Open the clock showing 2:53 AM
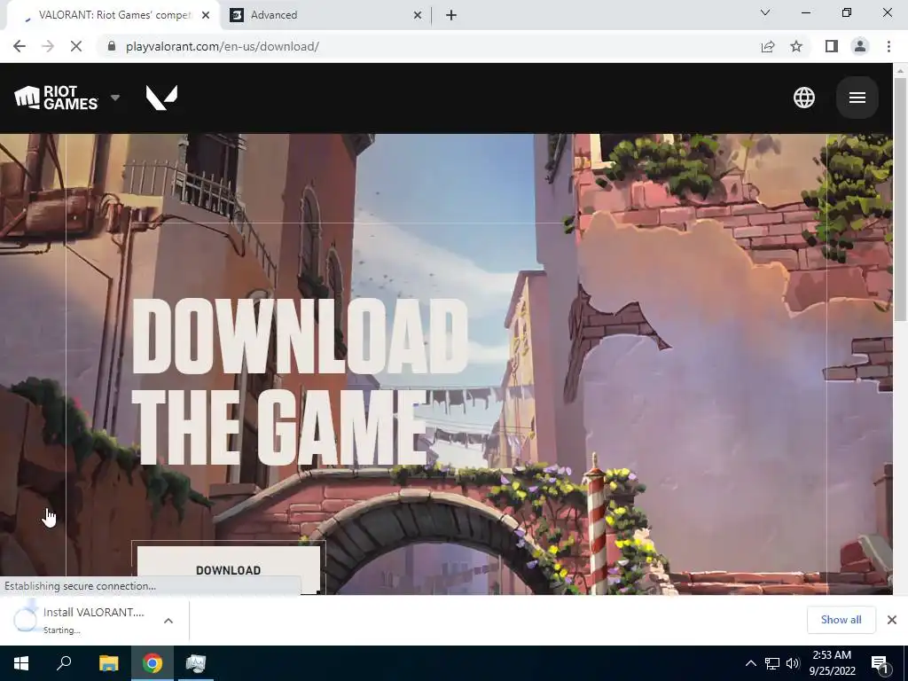Screen dimensions: 908x681 [832, 663]
